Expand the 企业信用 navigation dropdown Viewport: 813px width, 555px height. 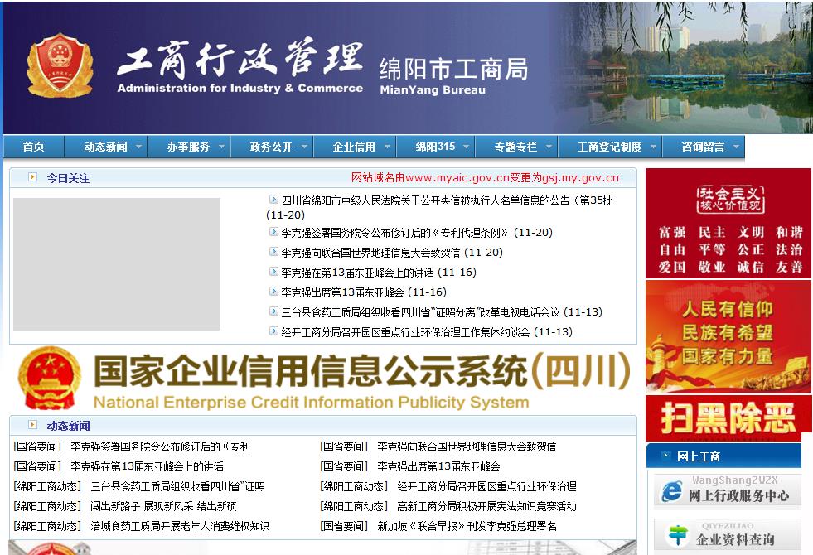(x=355, y=146)
